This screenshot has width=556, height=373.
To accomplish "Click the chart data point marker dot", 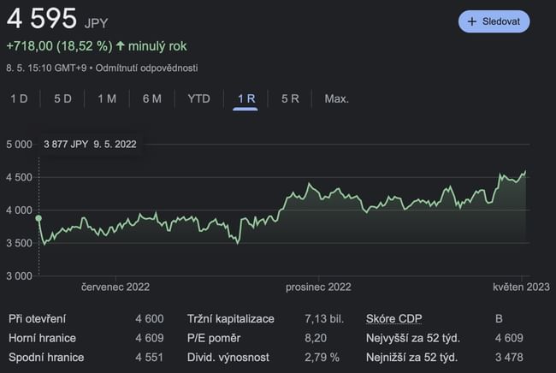I will [x=38, y=218].
